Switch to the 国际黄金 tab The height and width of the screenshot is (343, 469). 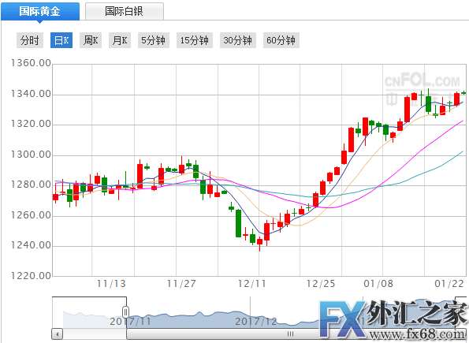[x=40, y=11]
